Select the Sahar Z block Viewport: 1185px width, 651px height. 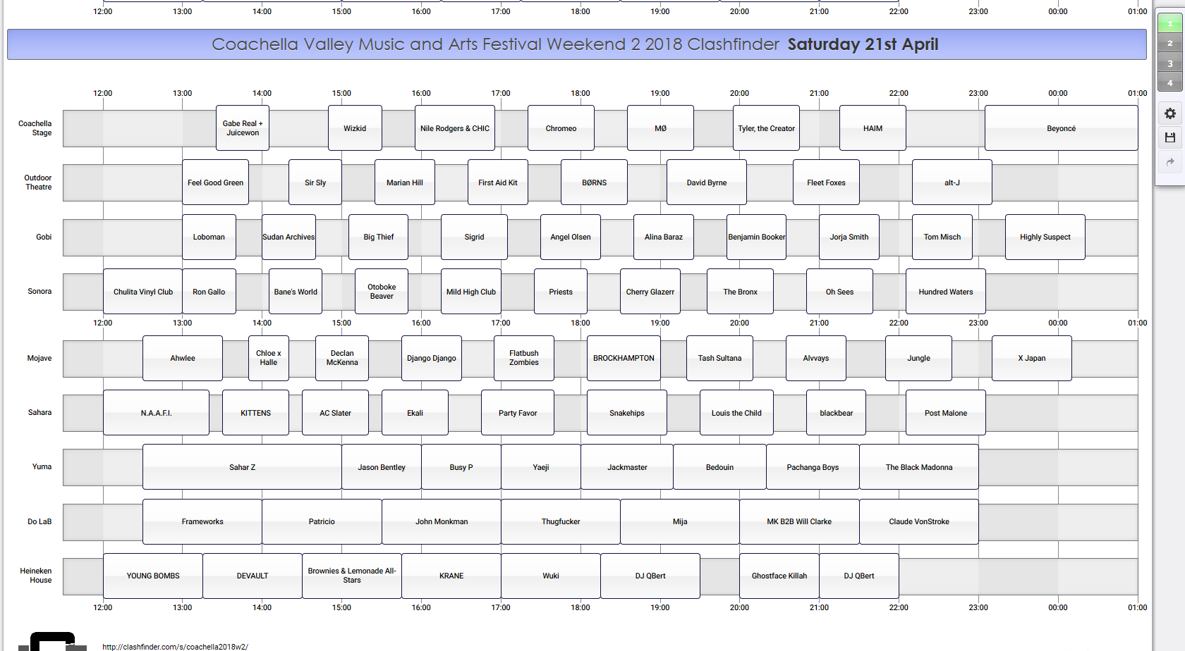pyautogui.click(x=242, y=467)
